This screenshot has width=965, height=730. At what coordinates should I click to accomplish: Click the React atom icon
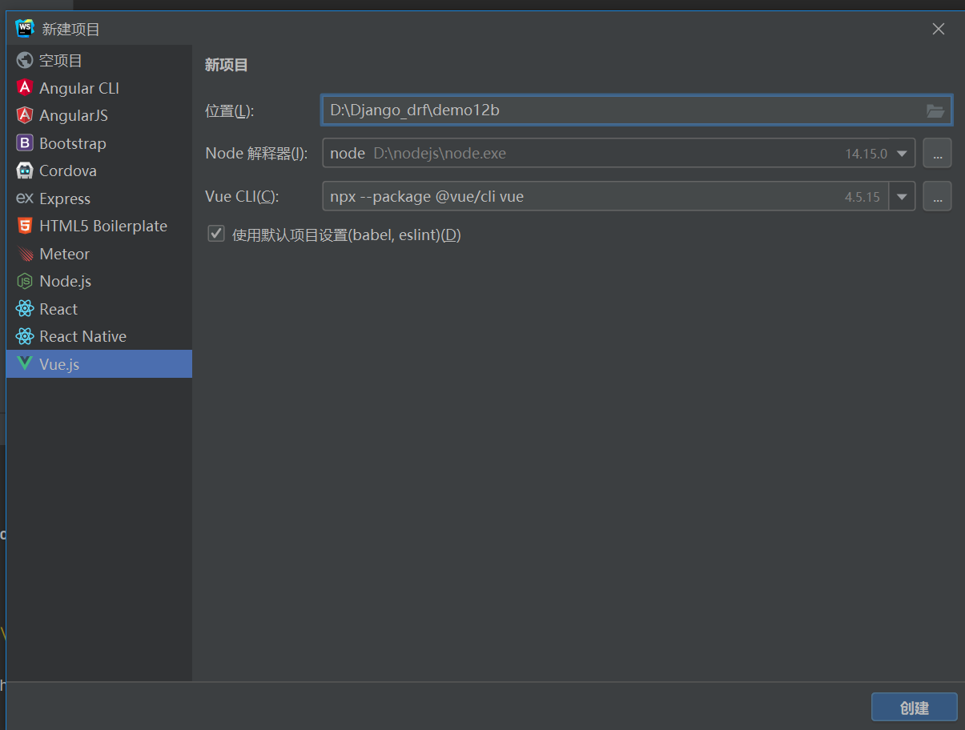click(25, 309)
